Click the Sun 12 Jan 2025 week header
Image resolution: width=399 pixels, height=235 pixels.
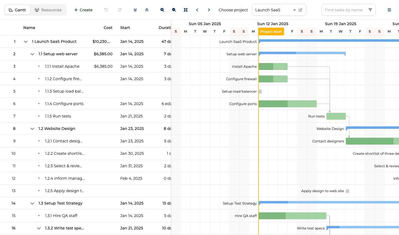[273, 24]
